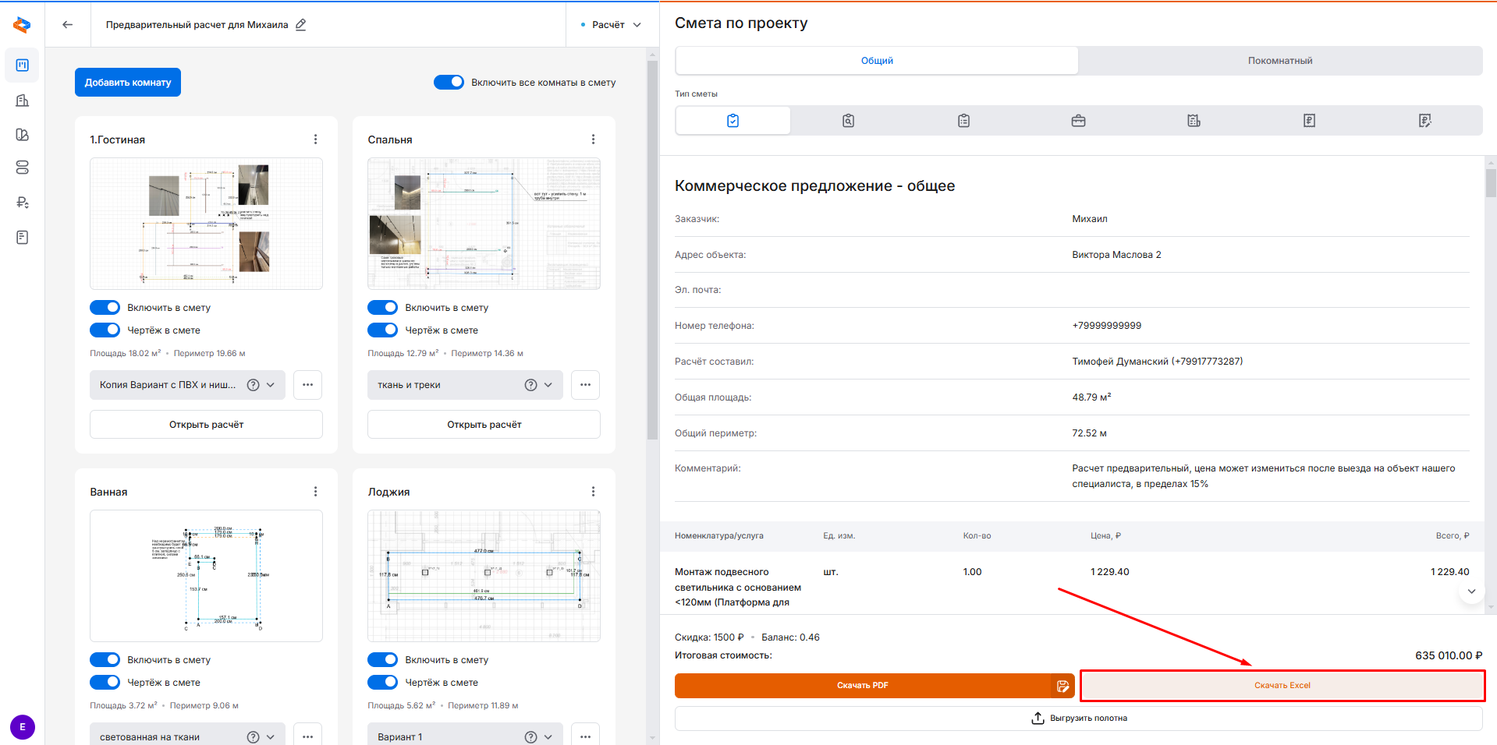Image resolution: width=1497 pixels, height=745 pixels.
Task: Expand the Монтаж подвесного светильника row chevron
Action: [1470, 591]
